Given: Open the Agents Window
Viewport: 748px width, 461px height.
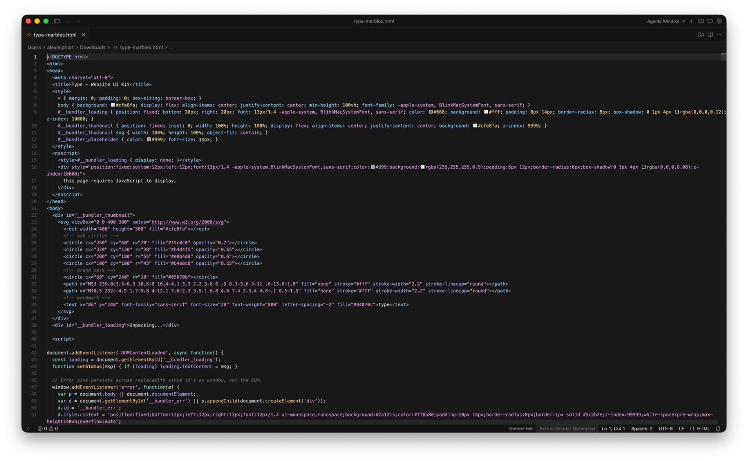Looking at the screenshot, I should pos(666,21).
